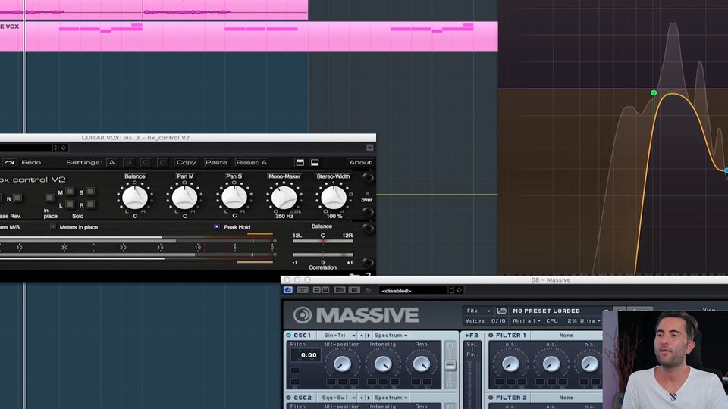Click the OSC1 Intensity knob
728x409 pixels.
(382, 364)
